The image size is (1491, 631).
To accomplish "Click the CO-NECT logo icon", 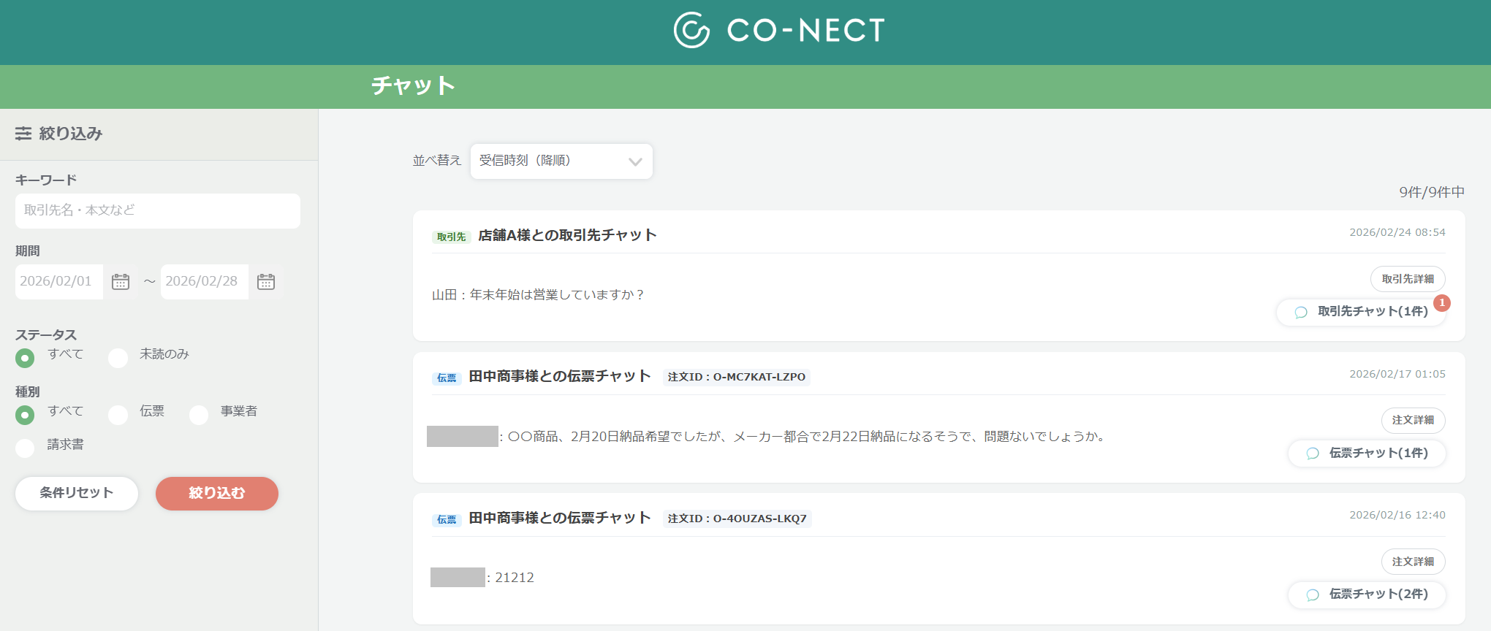I will tap(691, 30).
